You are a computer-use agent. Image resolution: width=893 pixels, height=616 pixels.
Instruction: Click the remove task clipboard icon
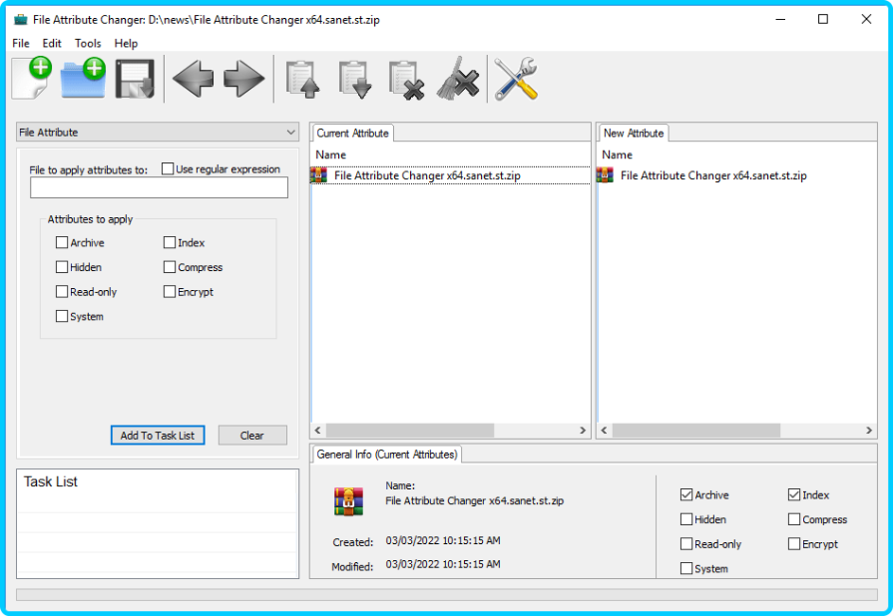click(x=407, y=78)
